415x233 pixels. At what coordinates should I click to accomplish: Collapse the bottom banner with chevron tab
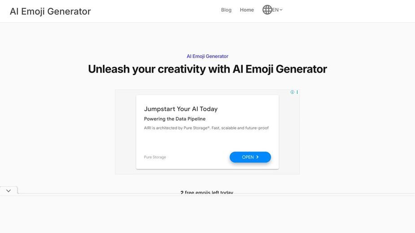[x=9, y=190]
